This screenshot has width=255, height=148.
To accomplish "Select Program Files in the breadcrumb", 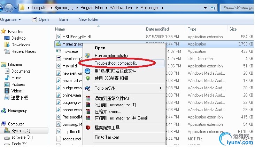I will 92,8.
